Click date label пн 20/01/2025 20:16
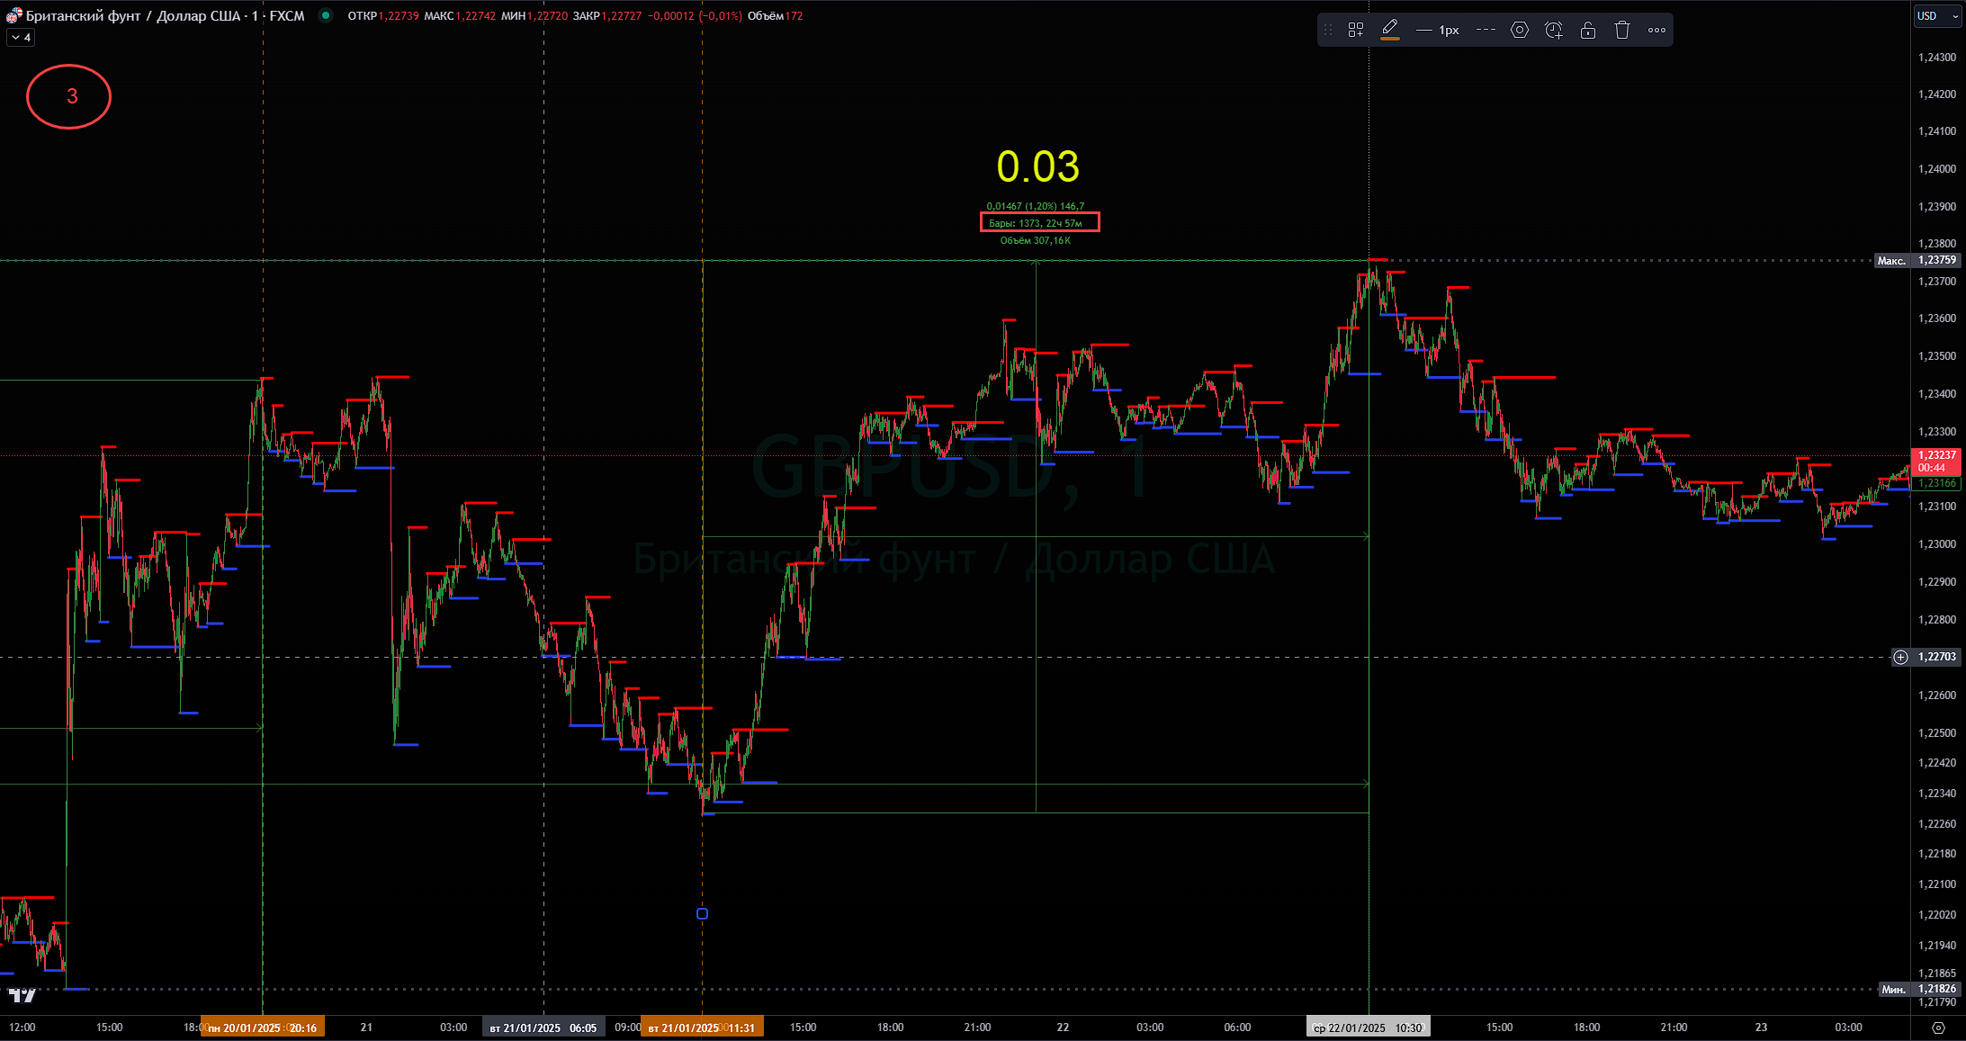 [262, 1028]
